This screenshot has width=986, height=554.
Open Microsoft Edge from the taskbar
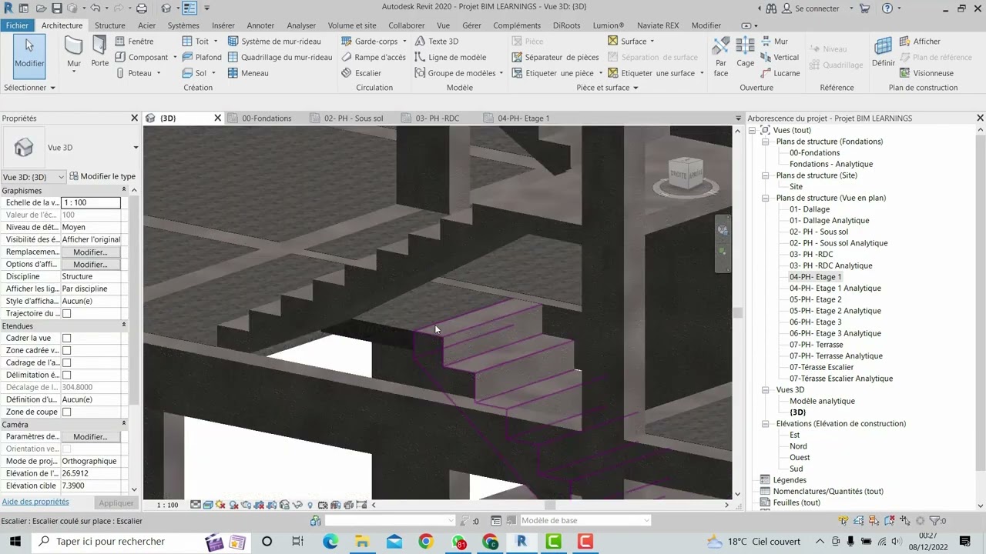[330, 542]
